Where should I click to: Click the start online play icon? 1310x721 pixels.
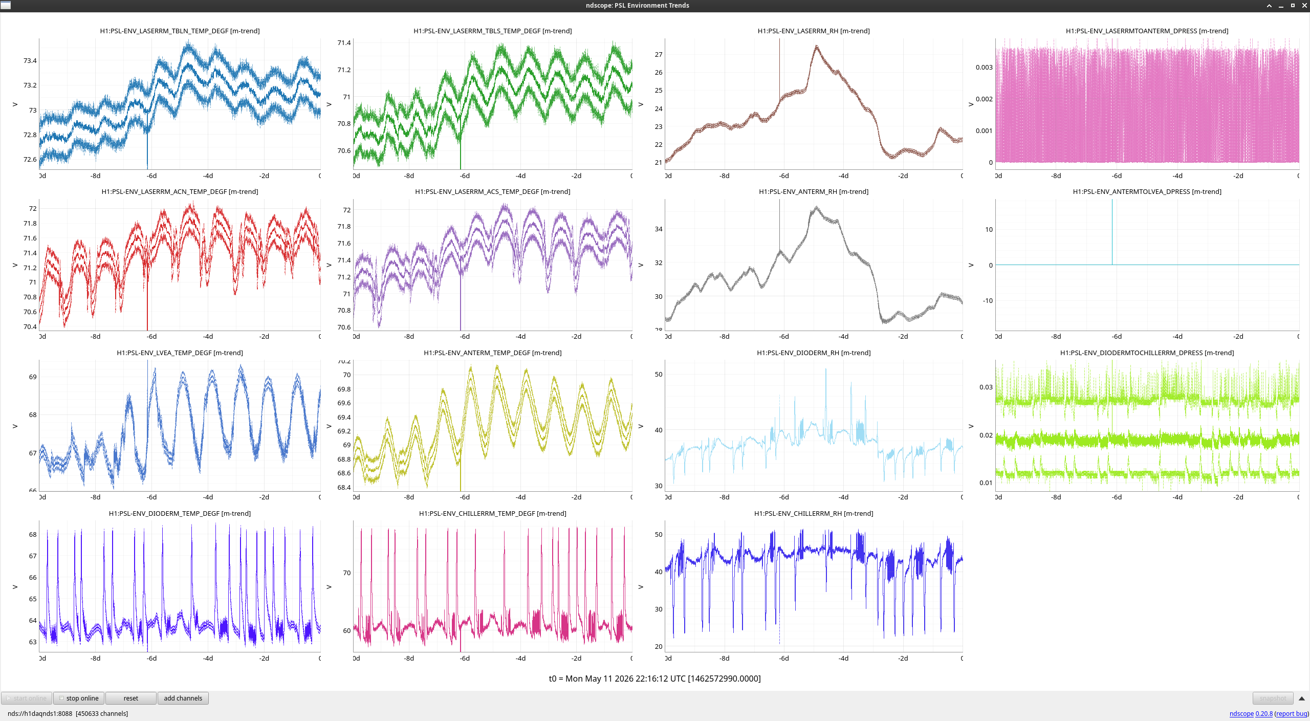(8, 698)
